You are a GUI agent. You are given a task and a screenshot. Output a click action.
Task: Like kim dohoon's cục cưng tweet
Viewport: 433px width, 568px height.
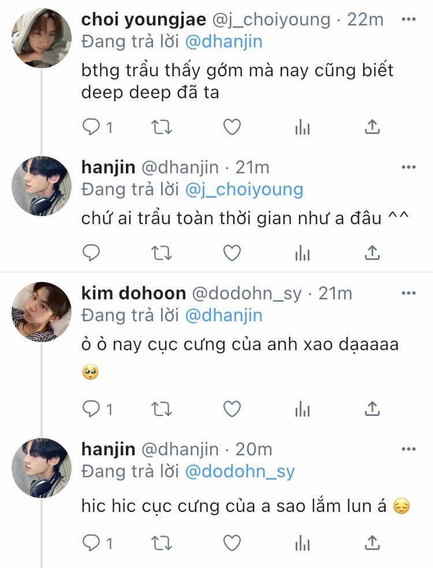click(232, 409)
